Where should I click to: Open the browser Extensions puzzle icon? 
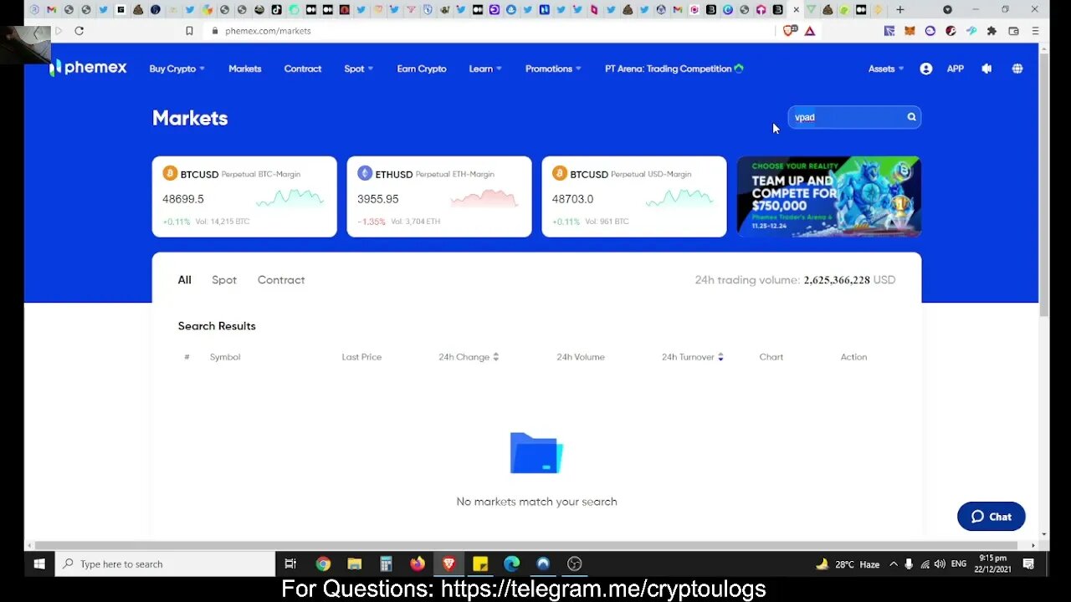tap(992, 31)
